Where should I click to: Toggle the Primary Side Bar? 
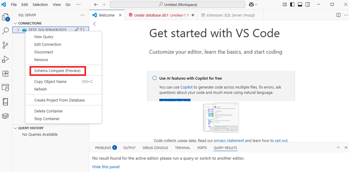[293, 4]
